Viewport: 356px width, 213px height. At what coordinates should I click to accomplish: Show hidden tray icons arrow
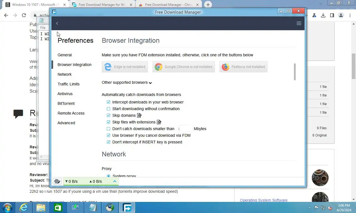[310, 208]
